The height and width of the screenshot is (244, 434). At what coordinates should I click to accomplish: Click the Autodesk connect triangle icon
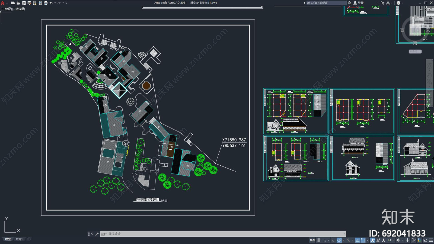(x=388, y=3)
